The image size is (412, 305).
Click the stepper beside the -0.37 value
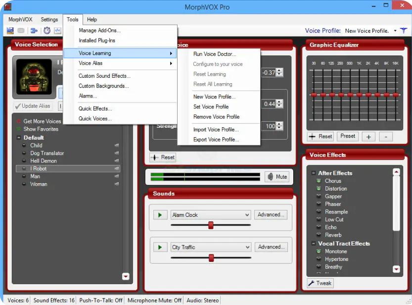pos(279,72)
